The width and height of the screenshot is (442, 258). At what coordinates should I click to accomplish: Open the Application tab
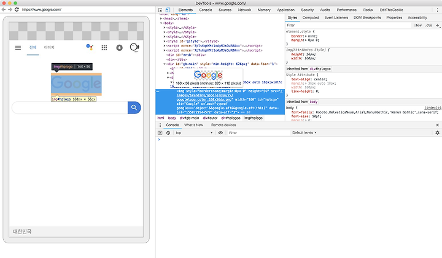pos(285,10)
